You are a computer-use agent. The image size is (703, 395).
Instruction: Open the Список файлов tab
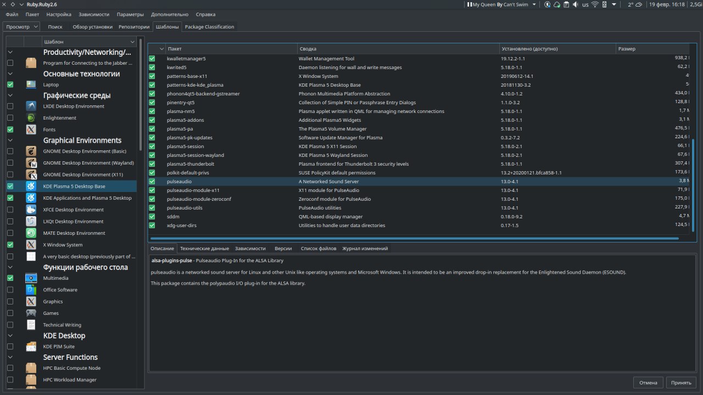(319, 249)
